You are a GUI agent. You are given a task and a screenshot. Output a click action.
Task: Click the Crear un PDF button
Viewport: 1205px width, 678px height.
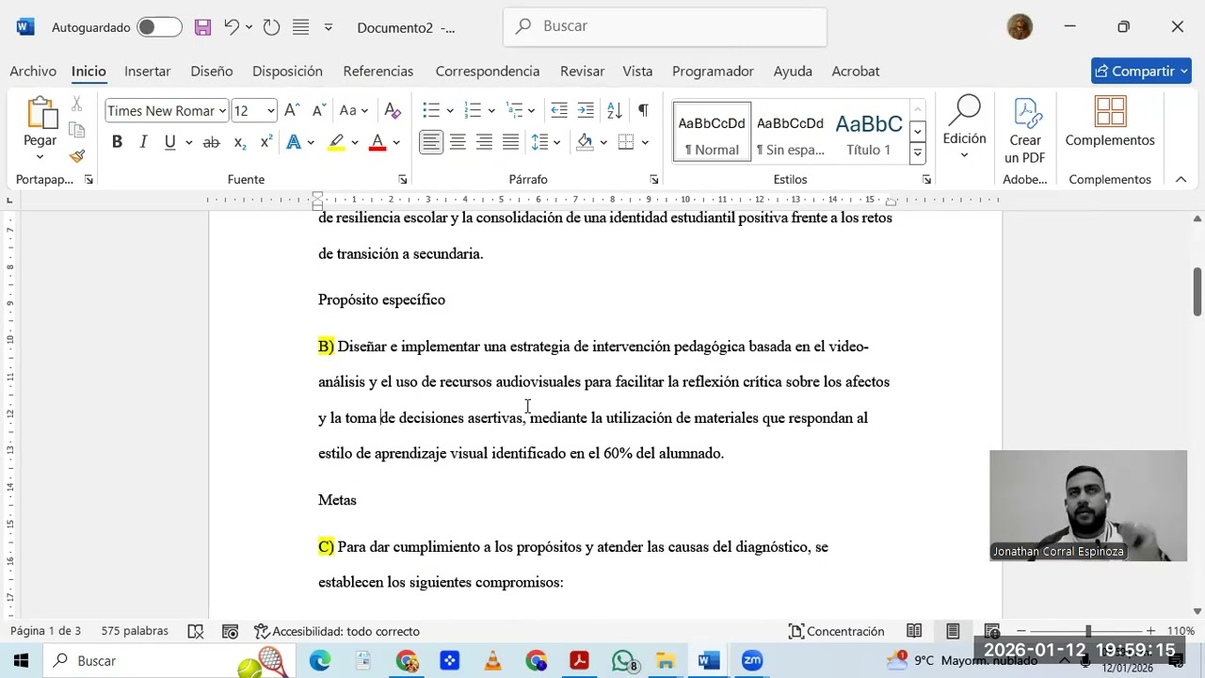point(1025,130)
